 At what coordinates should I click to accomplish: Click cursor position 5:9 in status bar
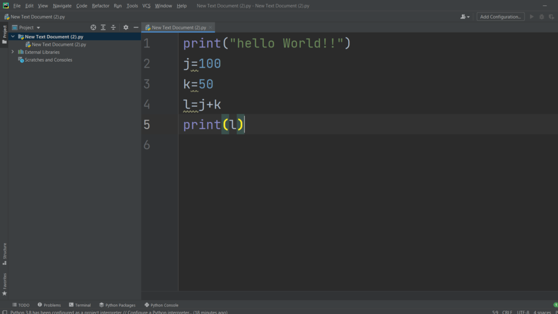click(495, 312)
